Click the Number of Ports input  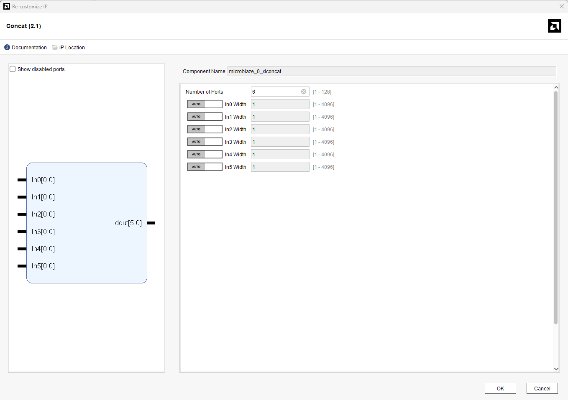(275, 92)
